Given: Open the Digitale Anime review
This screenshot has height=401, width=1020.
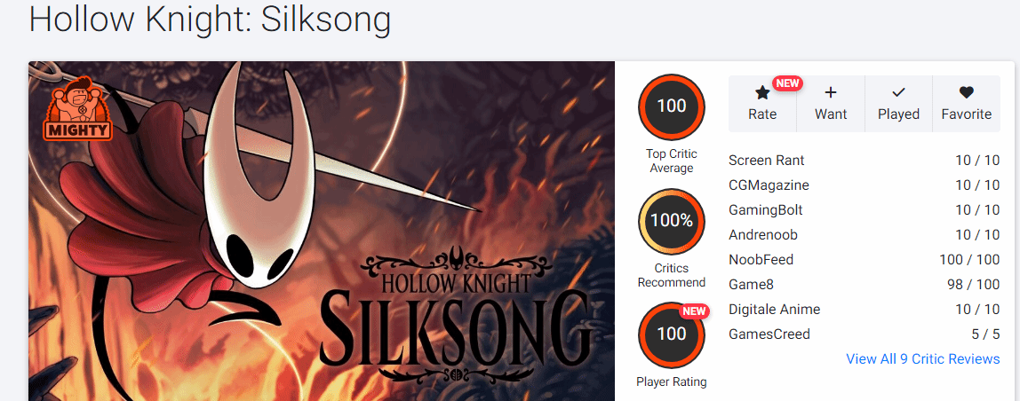Looking at the screenshot, I should coord(774,310).
